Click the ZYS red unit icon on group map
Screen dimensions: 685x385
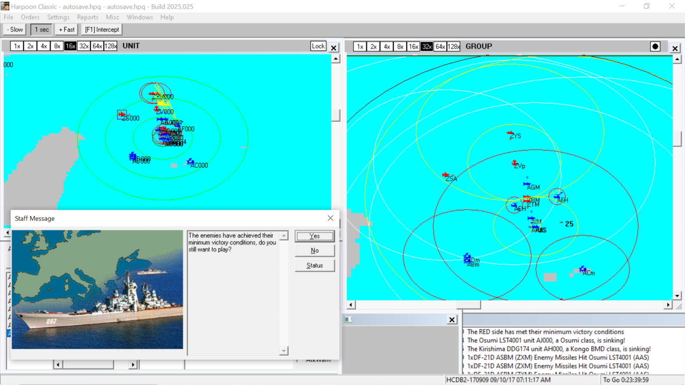tap(510, 134)
